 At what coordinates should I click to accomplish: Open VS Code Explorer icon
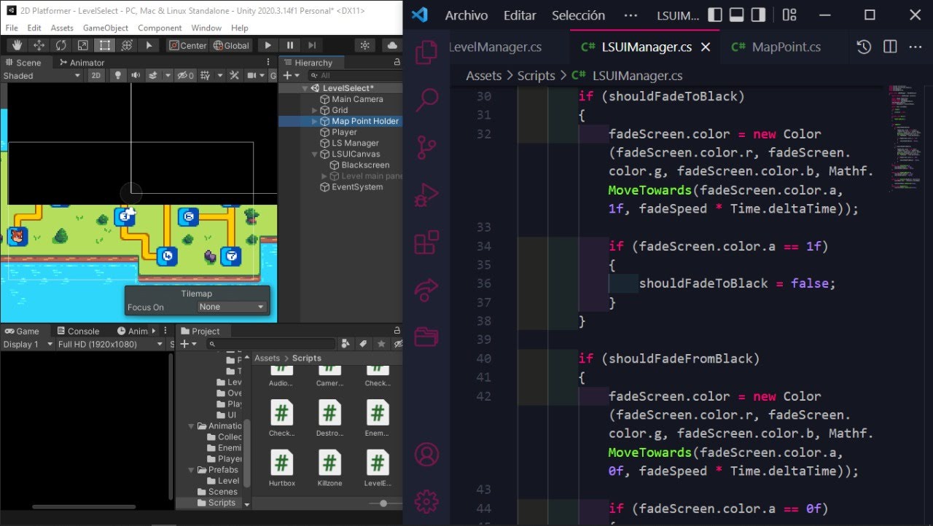pos(426,53)
